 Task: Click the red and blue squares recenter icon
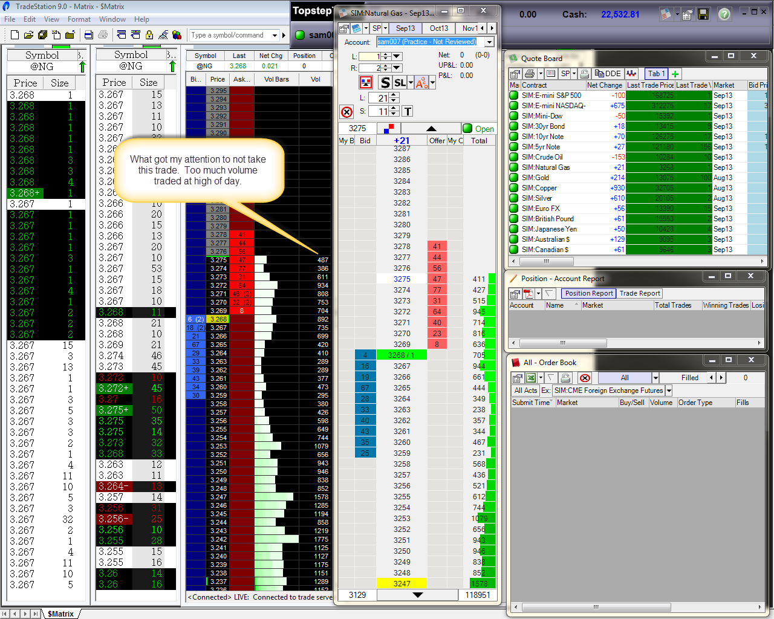click(x=388, y=128)
